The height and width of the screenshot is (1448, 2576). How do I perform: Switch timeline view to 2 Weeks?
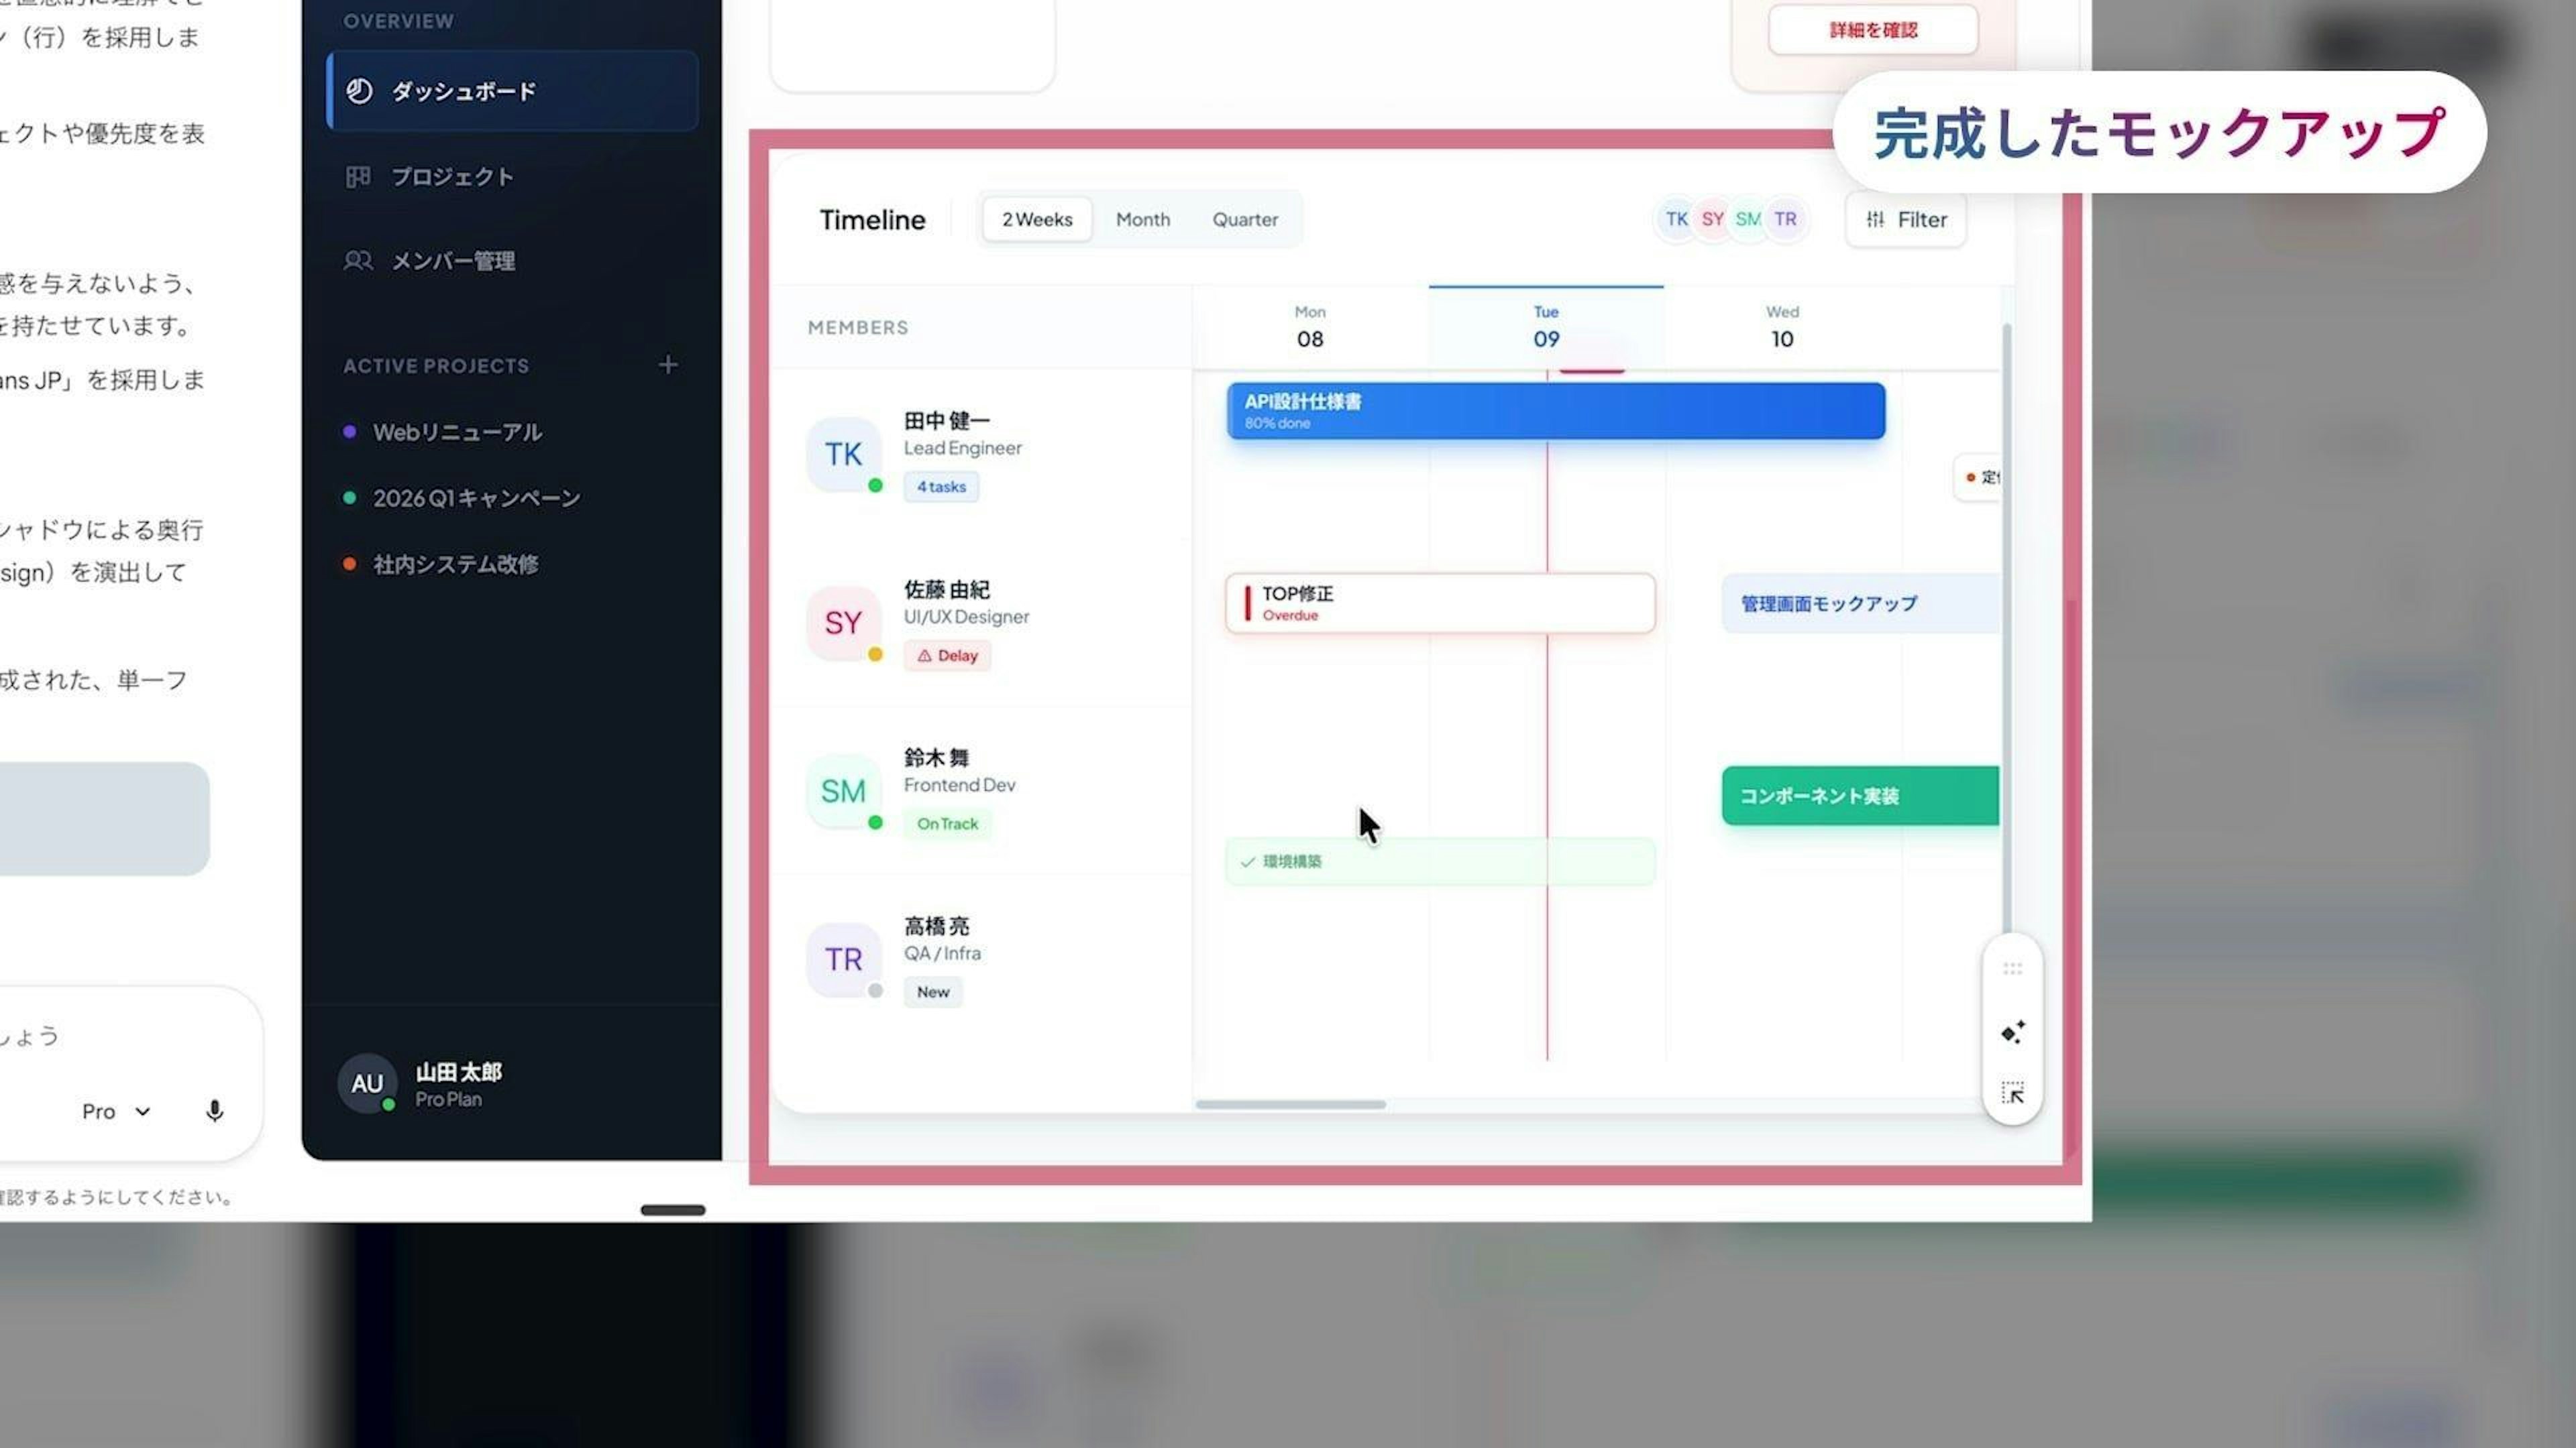(x=1037, y=219)
